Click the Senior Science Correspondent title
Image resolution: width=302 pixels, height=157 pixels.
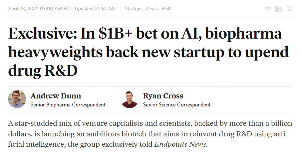(x=176, y=105)
